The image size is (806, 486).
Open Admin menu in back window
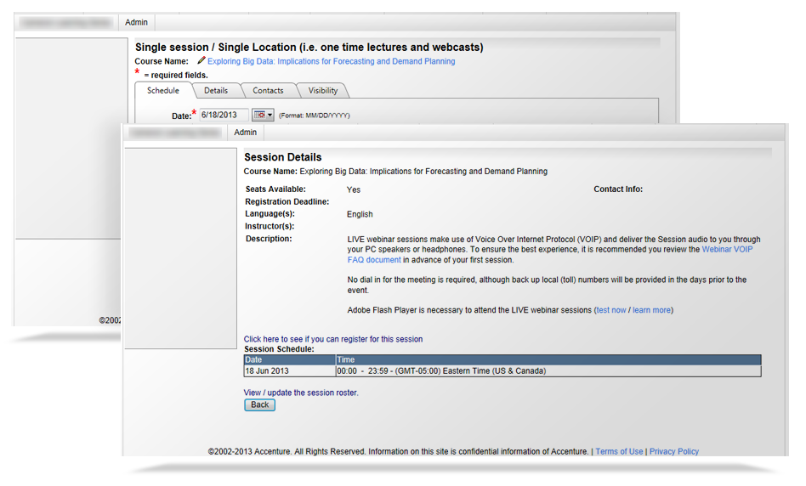[136, 22]
